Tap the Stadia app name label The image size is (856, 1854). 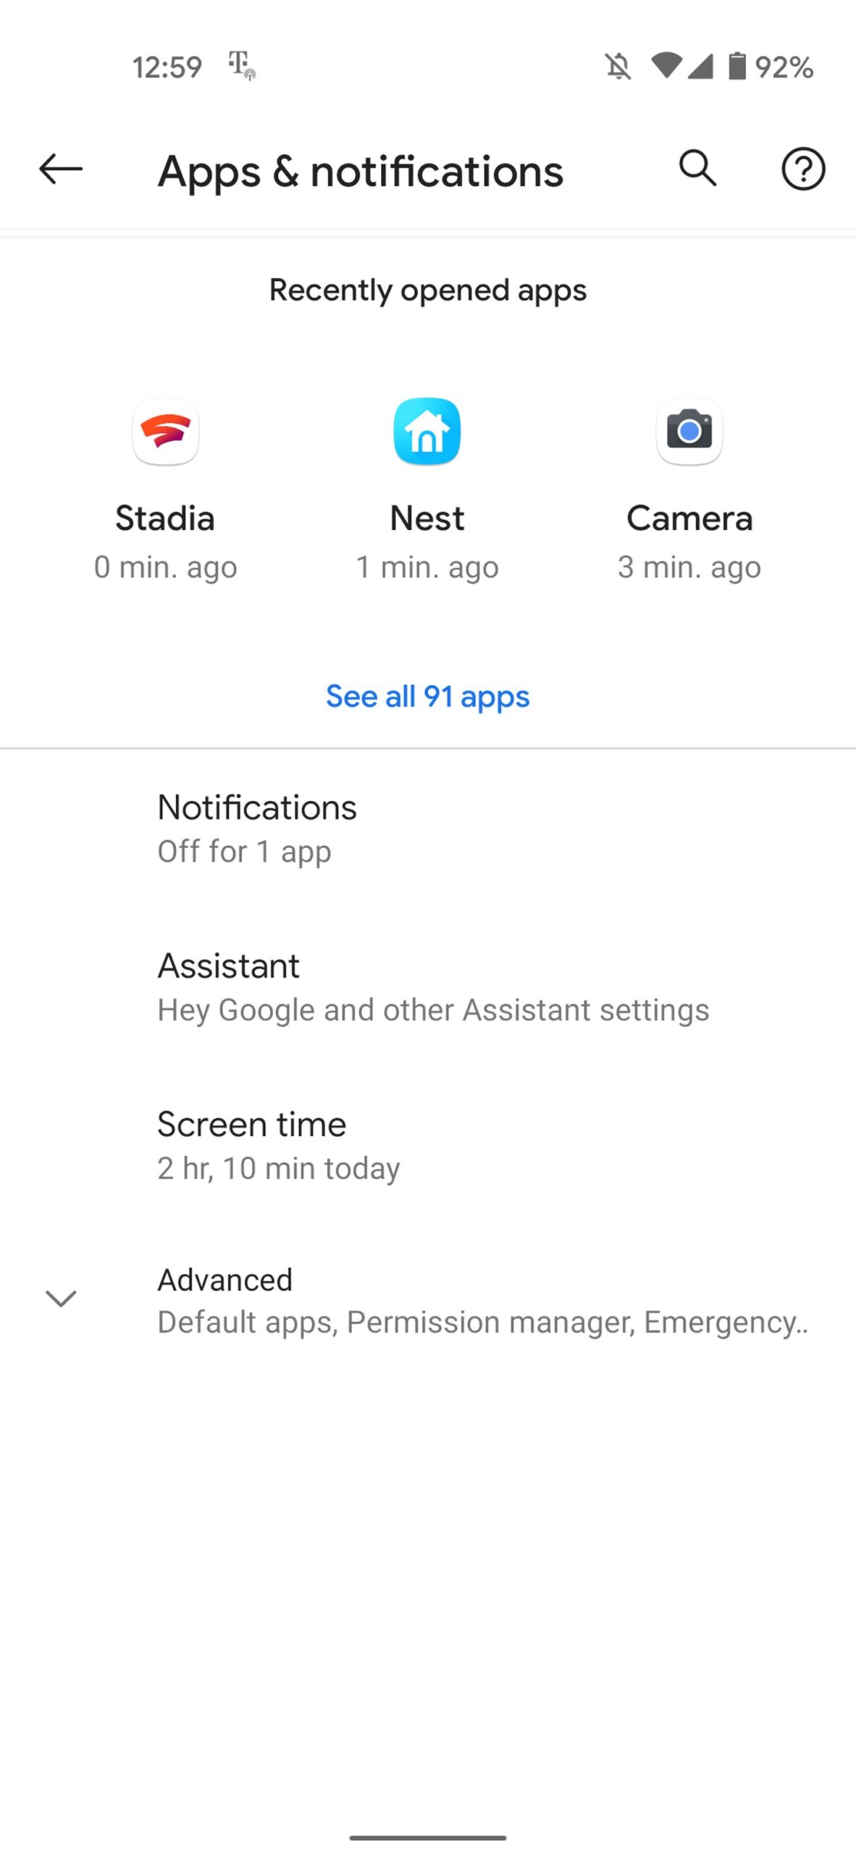click(x=165, y=519)
